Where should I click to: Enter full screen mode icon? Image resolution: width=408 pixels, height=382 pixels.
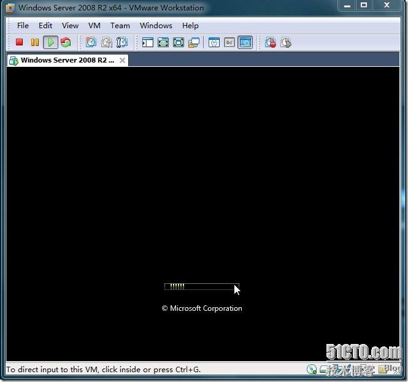coord(179,42)
